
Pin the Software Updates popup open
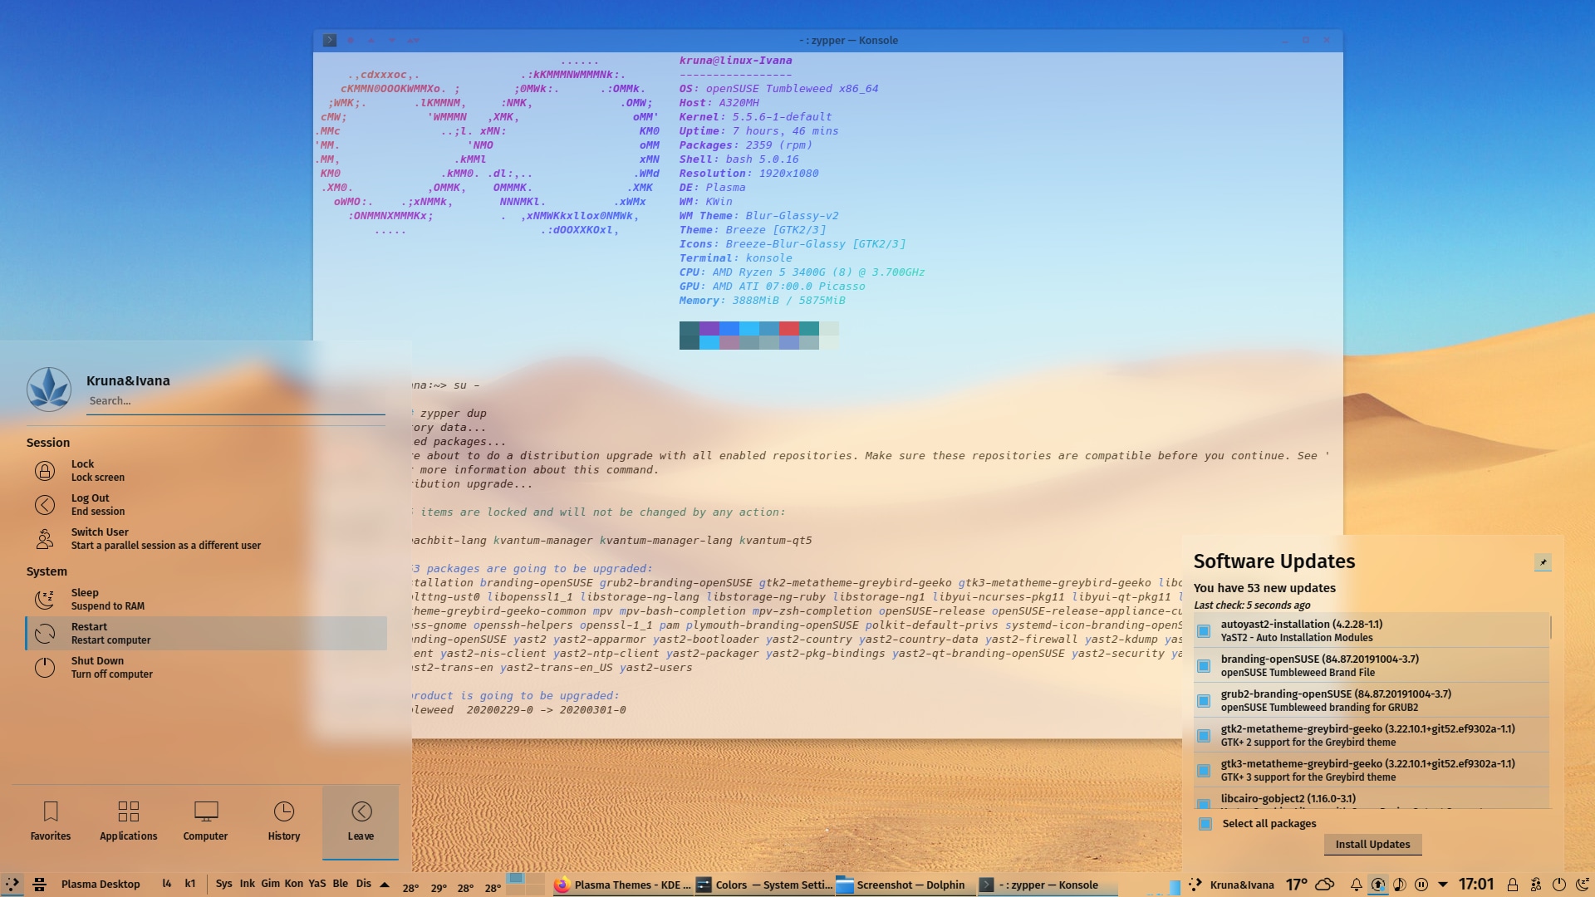[x=1543, y=562]
